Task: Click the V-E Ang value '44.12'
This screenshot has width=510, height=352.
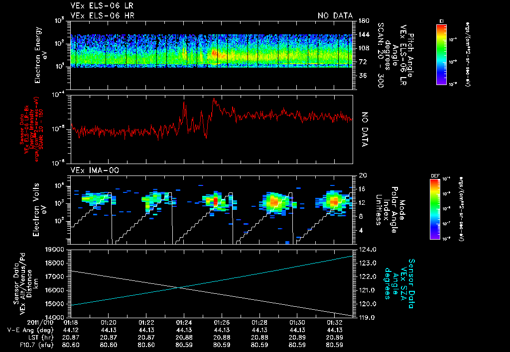Action: pos(71,330)
